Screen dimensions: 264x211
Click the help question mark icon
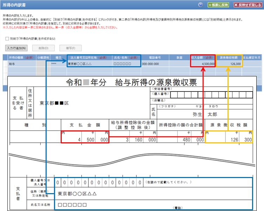(x=201, y=5)
